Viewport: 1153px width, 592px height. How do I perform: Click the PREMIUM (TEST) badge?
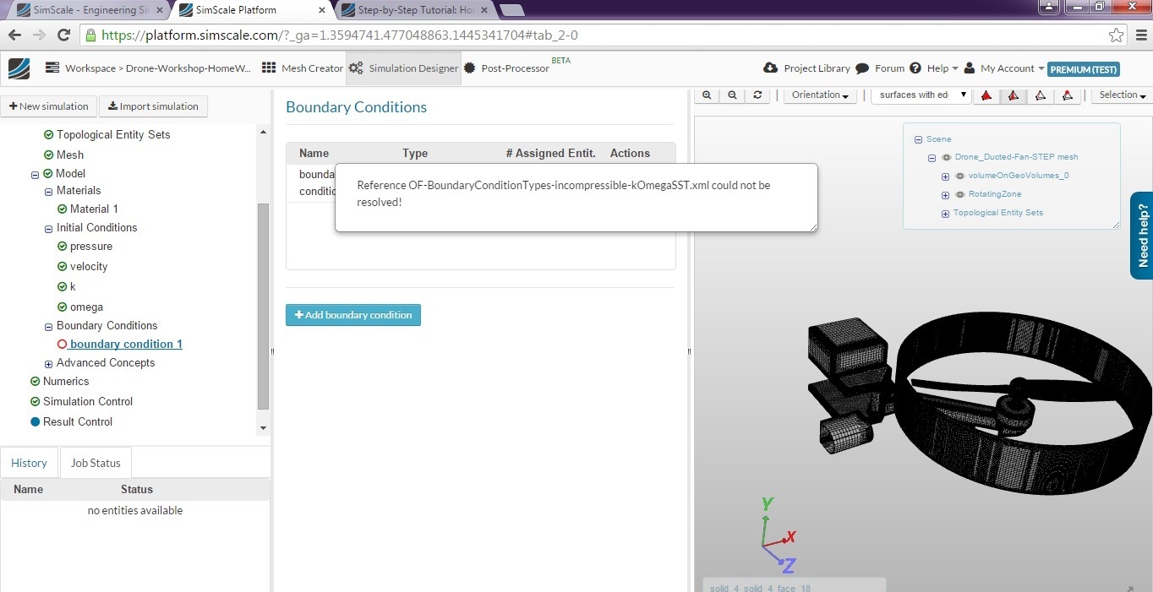pyautogui.click(x=1085, y=69)
